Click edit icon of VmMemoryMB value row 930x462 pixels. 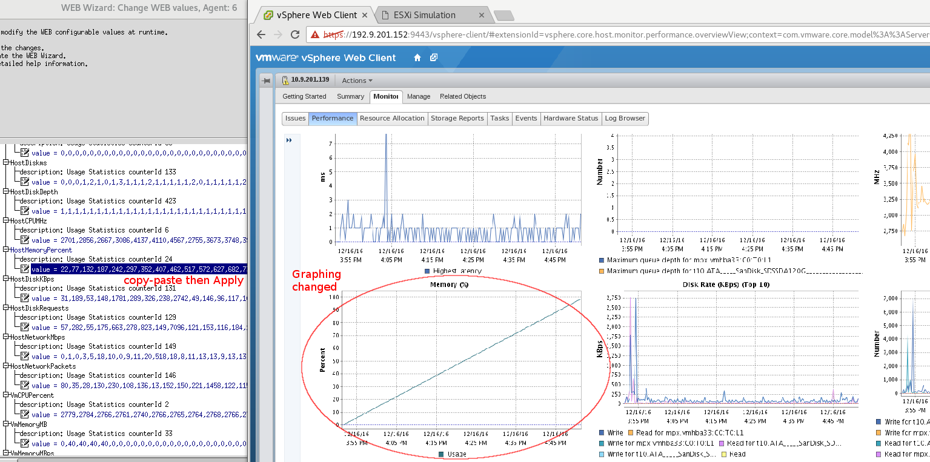click(x=25, y=443)
